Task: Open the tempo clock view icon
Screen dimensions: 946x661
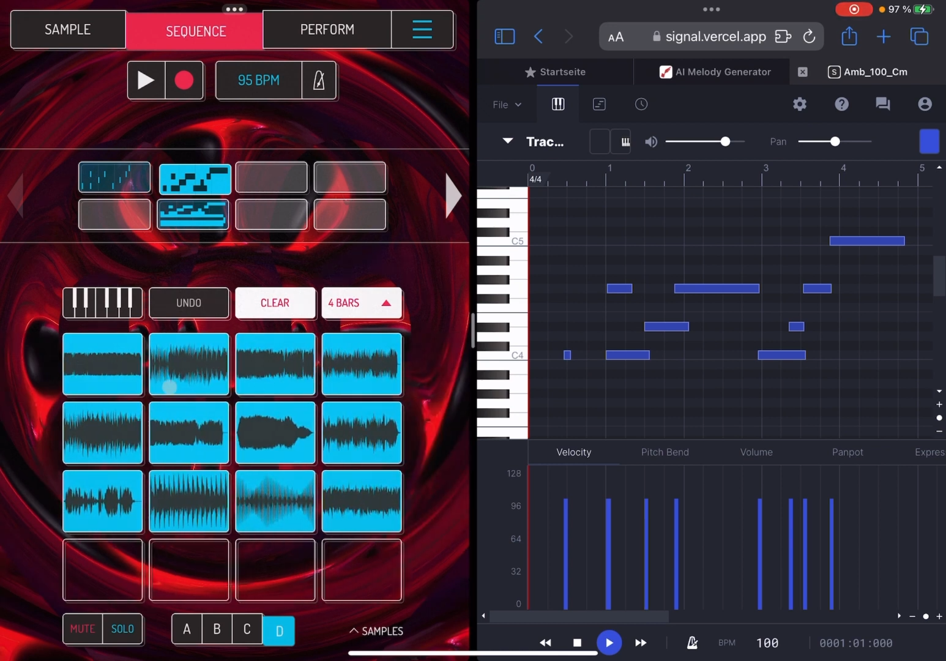Action: click(x=641, y=104)
